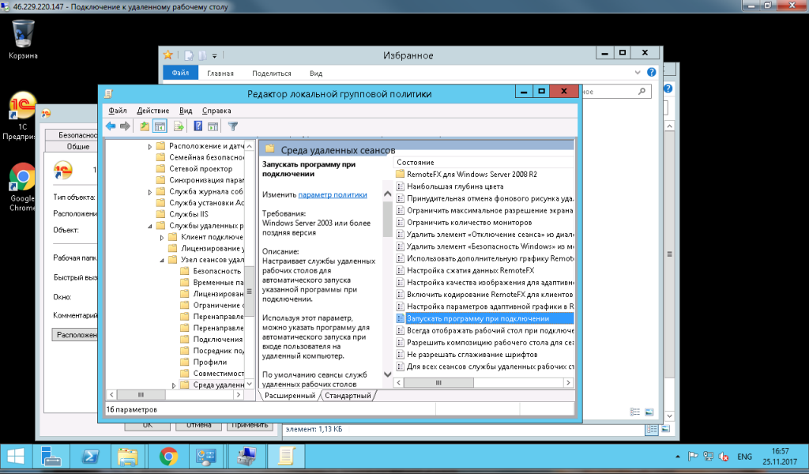
Task: Collapse the 'Службы удаленных р' tree node
Action: (150, 226)
